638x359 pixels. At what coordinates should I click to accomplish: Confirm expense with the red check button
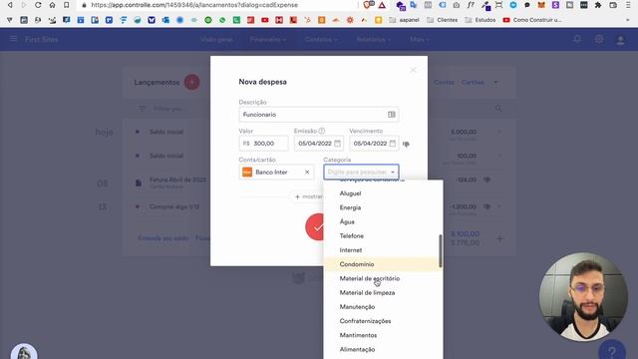click(x=317, y=226)
